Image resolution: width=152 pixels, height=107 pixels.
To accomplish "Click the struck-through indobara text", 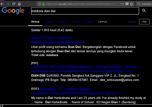I will pos(52,55).
